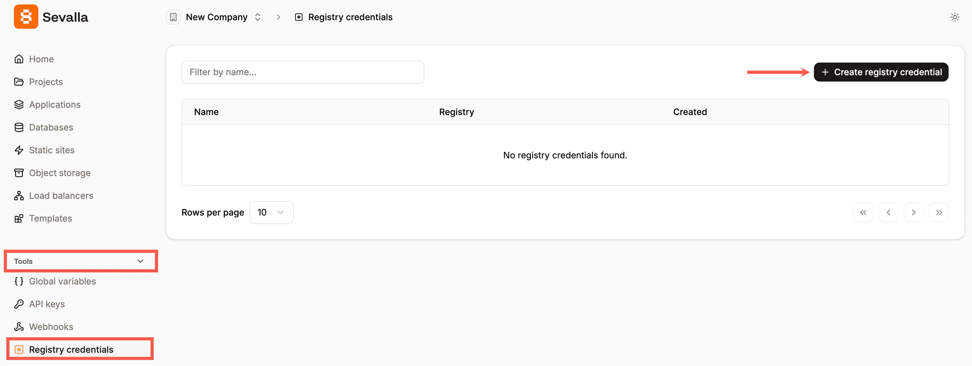Open the New Company switcher arrows

pos(258,17)
